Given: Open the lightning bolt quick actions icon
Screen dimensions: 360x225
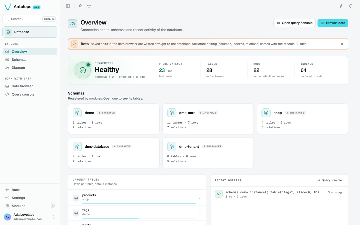Looking at the screenshot, I should click(341, 6).
